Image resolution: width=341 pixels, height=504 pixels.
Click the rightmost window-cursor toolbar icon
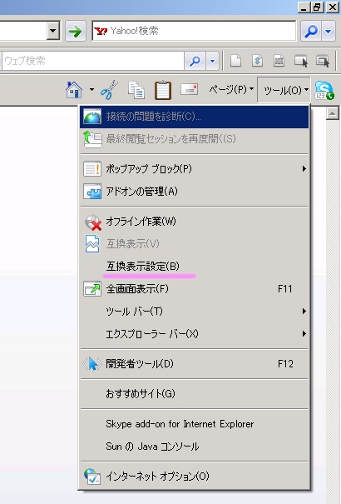click(x=323, y=61)
